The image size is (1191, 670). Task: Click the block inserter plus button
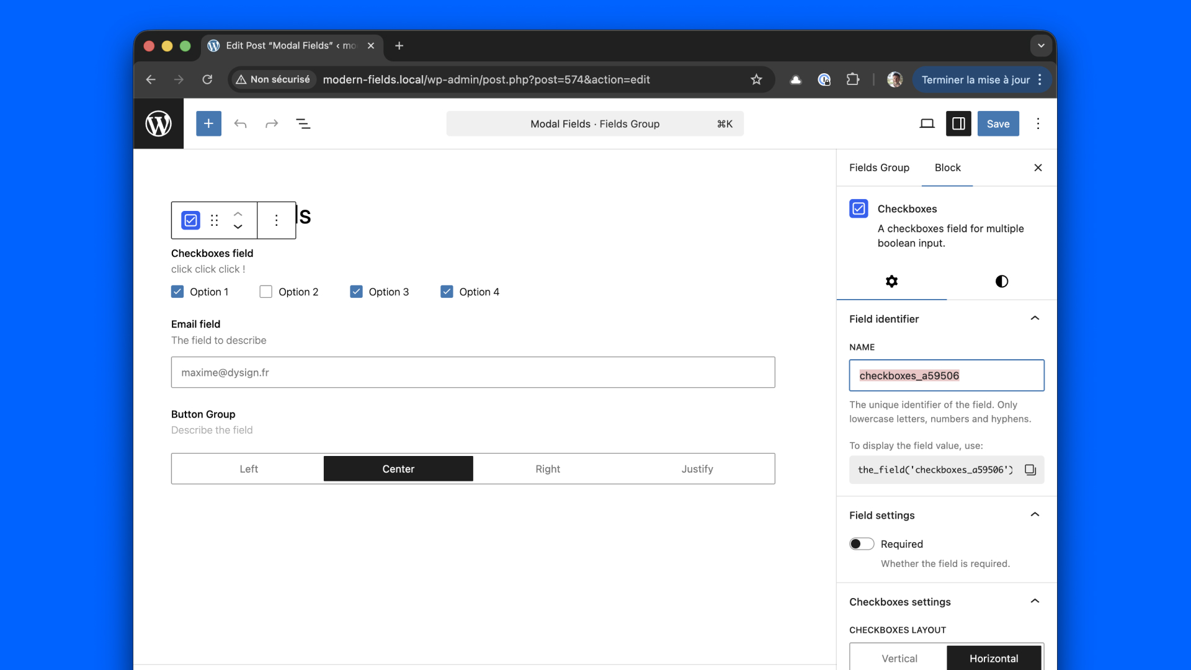(x=208, y=123)
